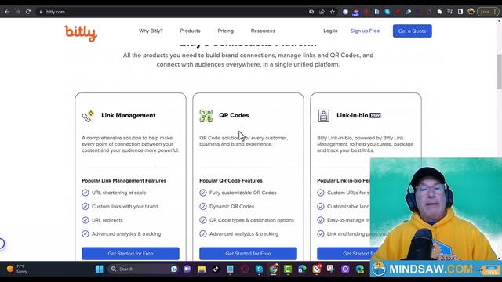This screenshot has height=282, width=502.
Task: Click the checkmark beside Fully customizable QR Codes
Action: pyautogui.click(x=203, y=193)
